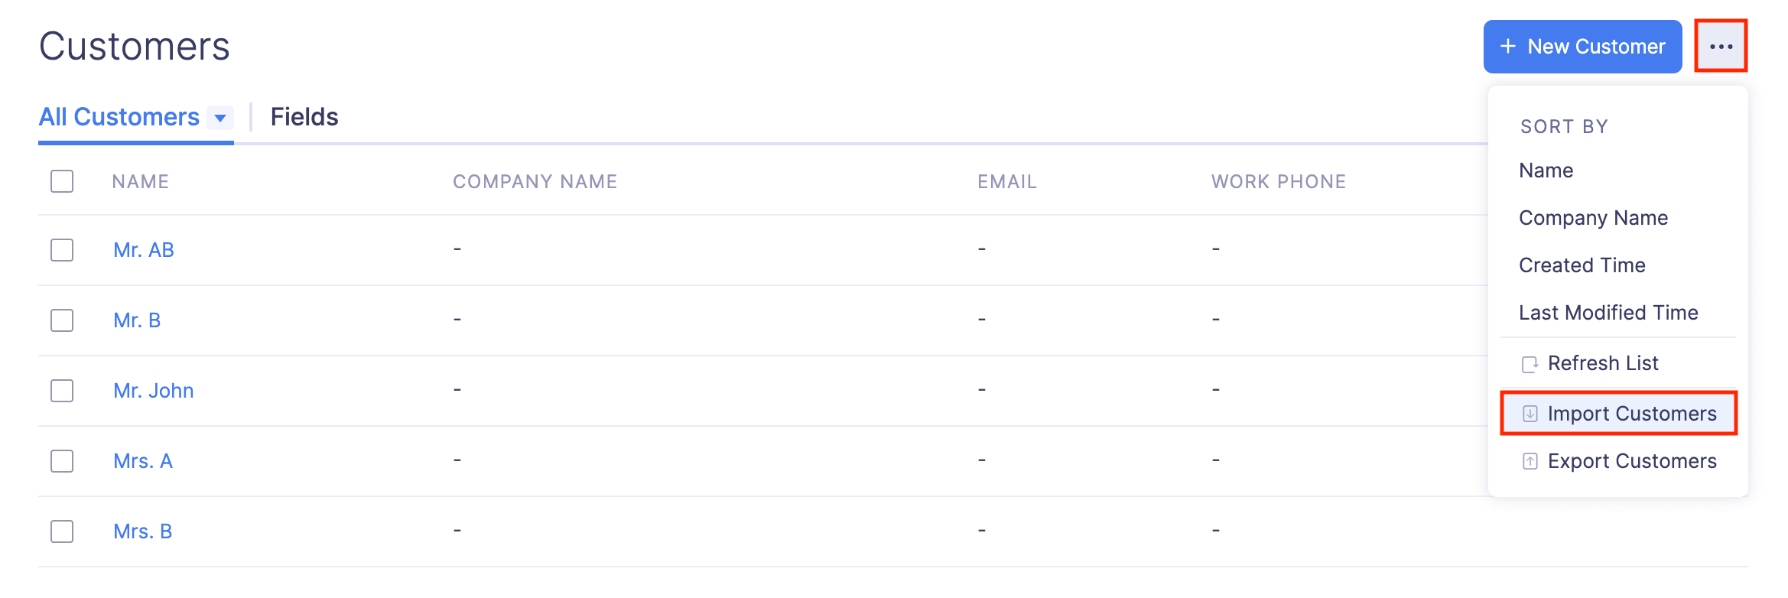The image size is (1788, 598).
Task: Mark the checkbox next to Mrs. B
Action: coord(62,531)
